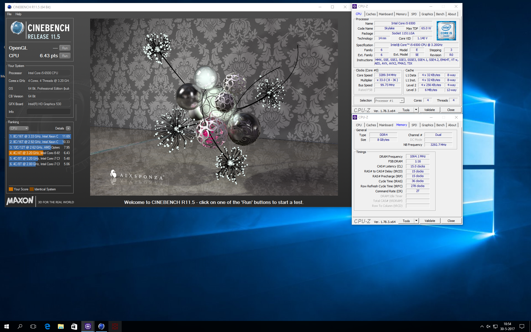Launch Microsoft Edge from taskbar
The image size is (531, 332).
click(x=47, y=326)
